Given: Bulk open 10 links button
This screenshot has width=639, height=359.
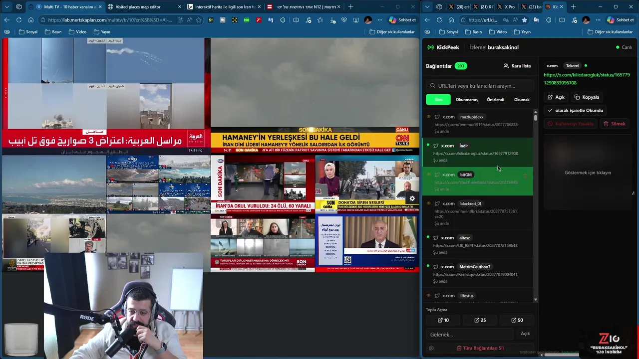Looking at the screenshot, I should pos(443,320).
